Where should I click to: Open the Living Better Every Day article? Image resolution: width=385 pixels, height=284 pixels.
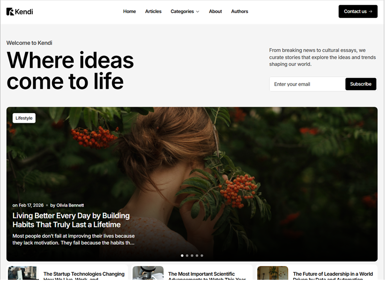pos(71,220)
